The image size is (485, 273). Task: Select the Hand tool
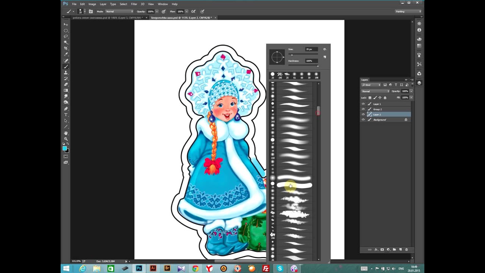(66, 133)
